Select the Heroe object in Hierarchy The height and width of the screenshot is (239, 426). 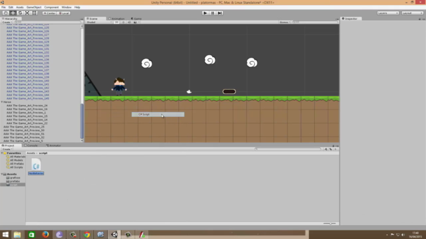(7, 102)
